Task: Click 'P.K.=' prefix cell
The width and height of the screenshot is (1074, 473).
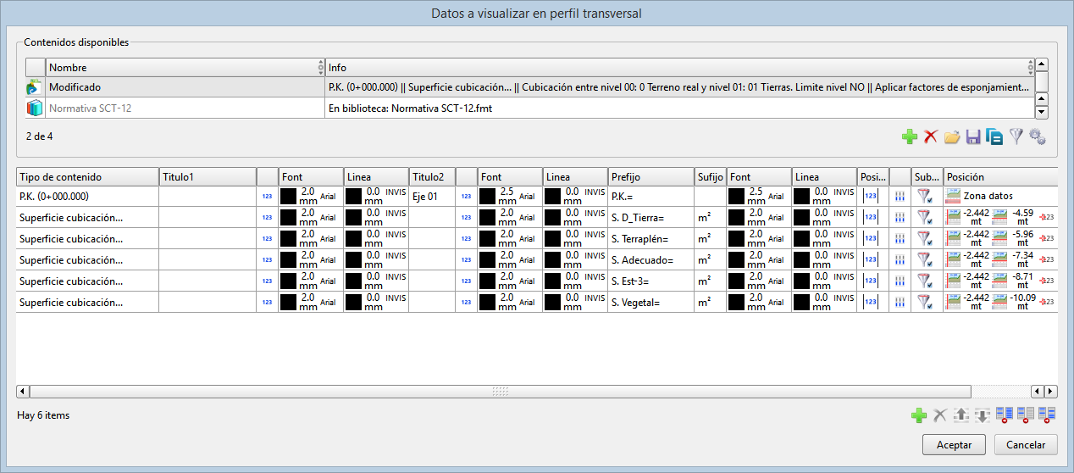Action: click(x=650, y=196)
